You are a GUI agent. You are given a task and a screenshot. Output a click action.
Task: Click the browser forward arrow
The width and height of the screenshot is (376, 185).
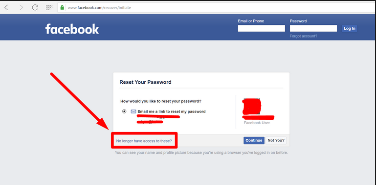[22, 8]
